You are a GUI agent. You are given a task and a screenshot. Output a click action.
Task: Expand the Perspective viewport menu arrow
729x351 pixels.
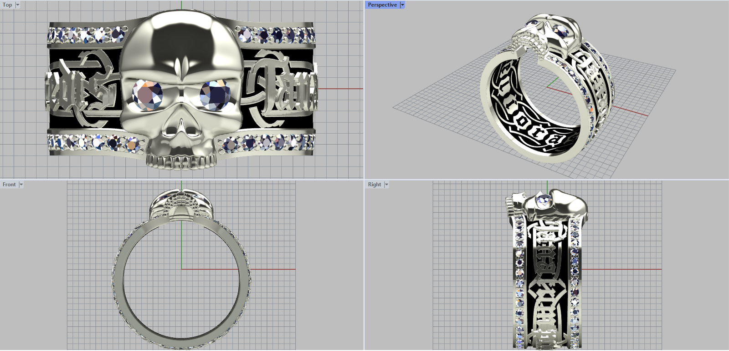[402, 5]
